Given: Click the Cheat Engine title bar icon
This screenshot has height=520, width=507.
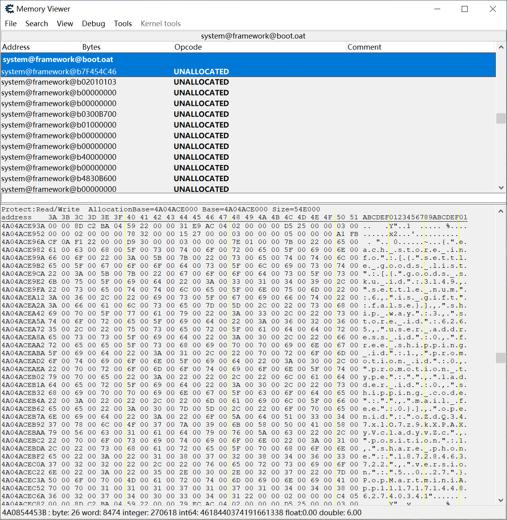Looking at the screenshot, I should 9,9.
